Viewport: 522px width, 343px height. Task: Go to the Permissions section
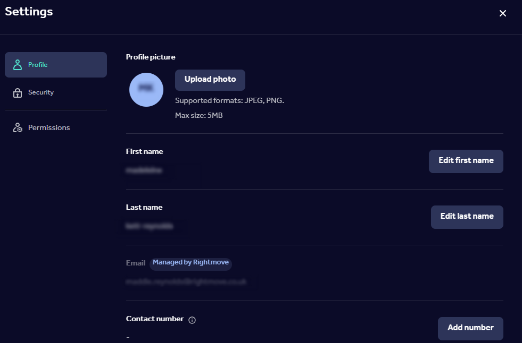coord(49,128)
